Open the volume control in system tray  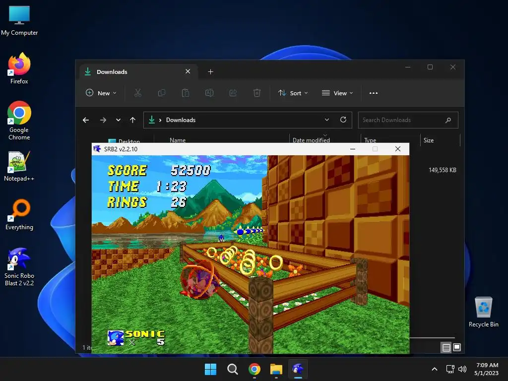pos(462,369)
